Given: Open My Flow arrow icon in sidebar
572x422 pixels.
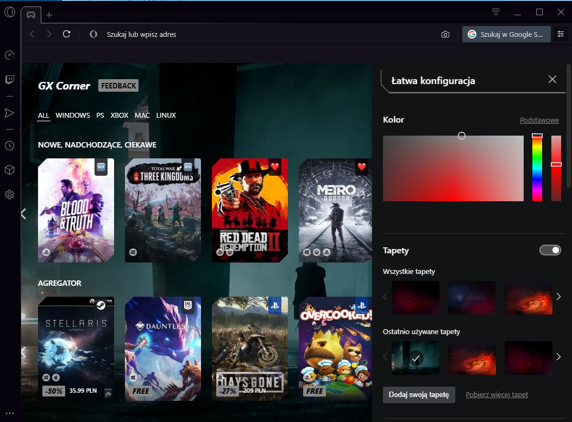Looking at the screenshot, I should [x=9, y=113].
